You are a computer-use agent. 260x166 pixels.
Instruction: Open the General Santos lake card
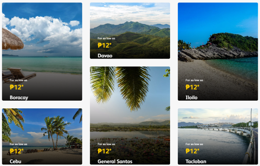pyautogui.click(x=130, y=116)
